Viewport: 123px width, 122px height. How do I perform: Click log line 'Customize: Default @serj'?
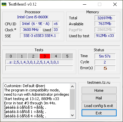25,86
